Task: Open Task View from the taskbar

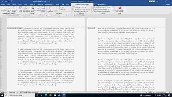Action: coord(42,95)
